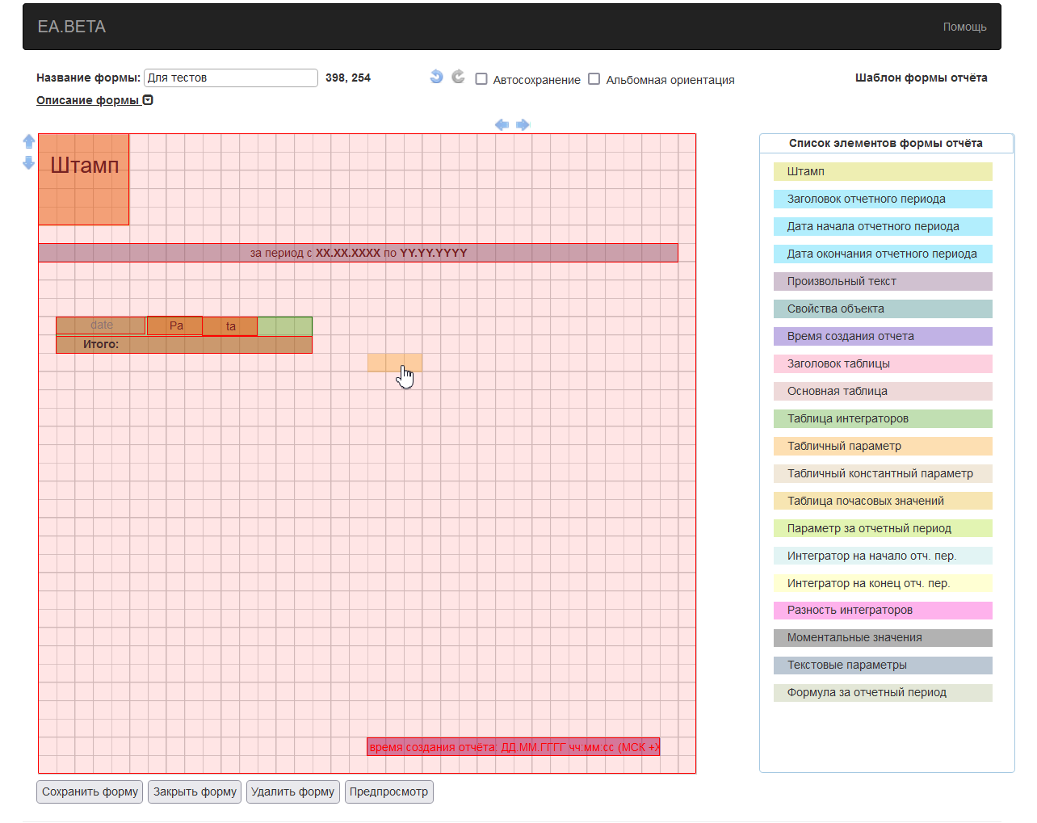Select the Штамп block on the canvas
This screenshot has width=1037, height=823.
(x=84, y=179)
